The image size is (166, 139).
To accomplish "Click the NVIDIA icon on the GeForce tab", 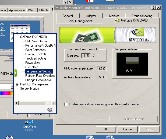I will 117,20.
